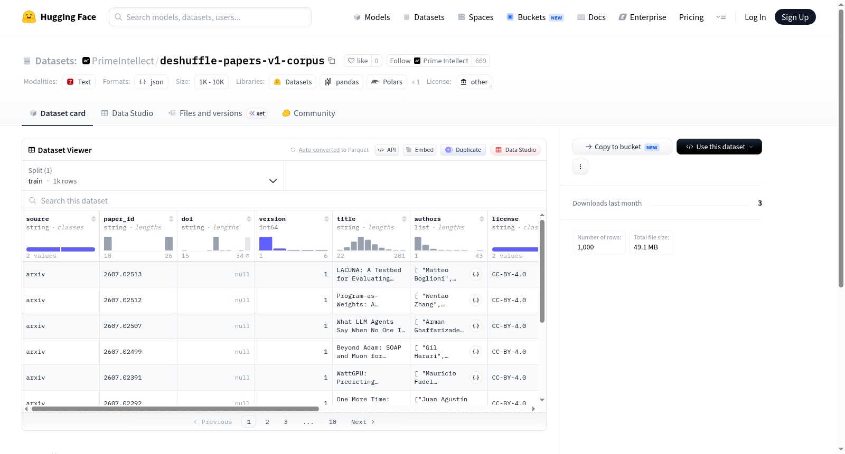The width and height of the screenshot is (845, 454).
Task: Expand the Split train dropdown
Action: [x=153, y=176]
